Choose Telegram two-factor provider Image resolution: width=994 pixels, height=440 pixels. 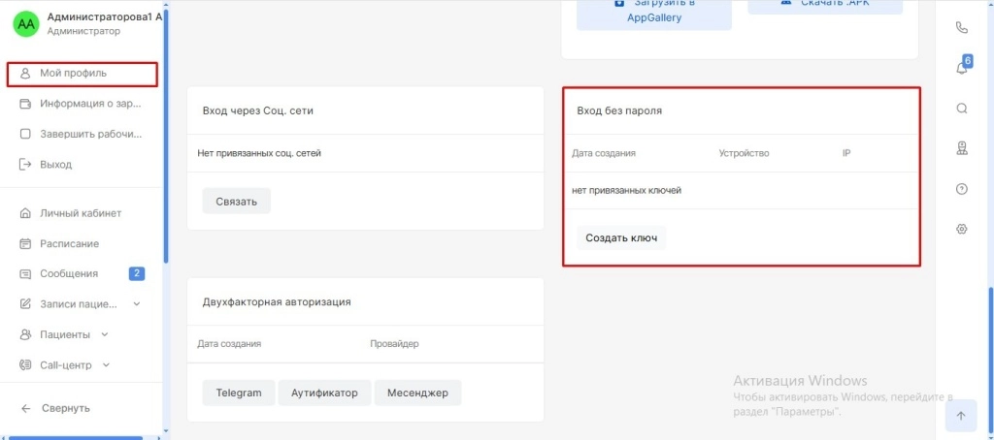click(x=239, y=393)
